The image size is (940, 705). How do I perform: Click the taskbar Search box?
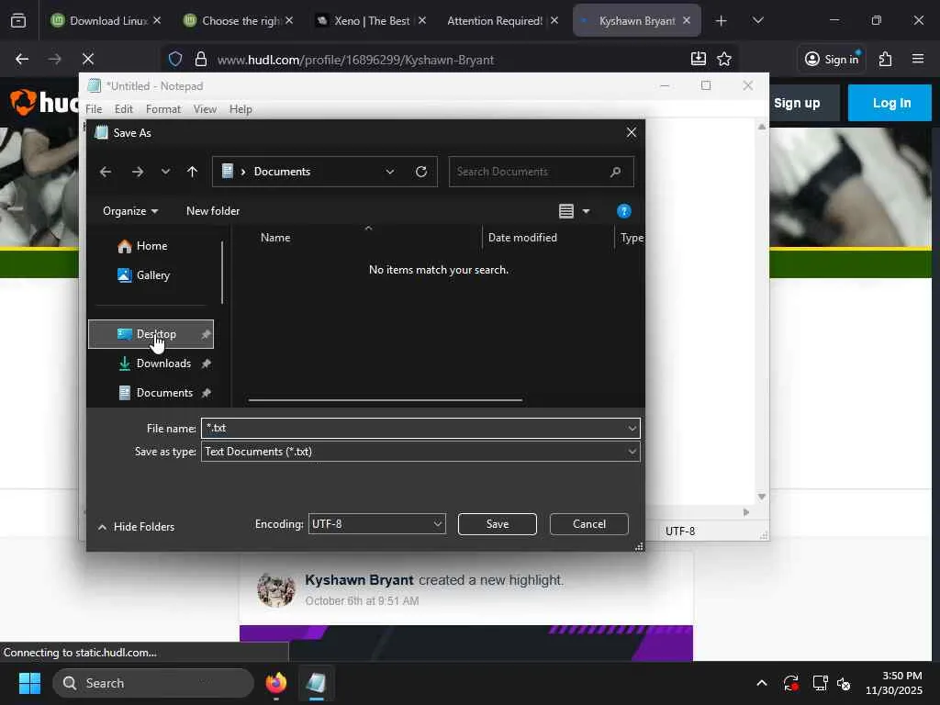153,683
